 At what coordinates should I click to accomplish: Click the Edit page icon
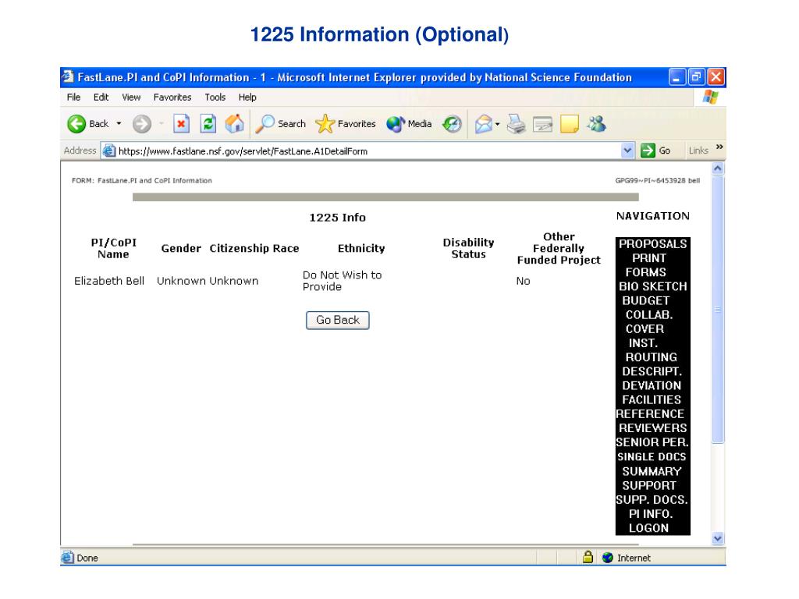(x=543, y=124)
